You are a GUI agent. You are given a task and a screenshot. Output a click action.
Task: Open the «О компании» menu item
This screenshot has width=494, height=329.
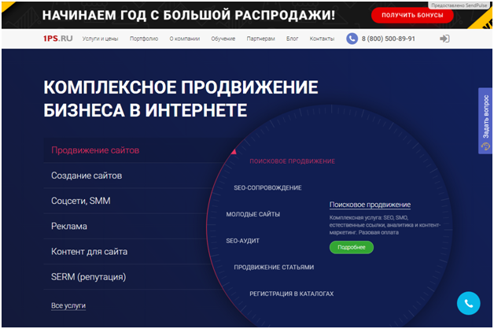[185, 39]
